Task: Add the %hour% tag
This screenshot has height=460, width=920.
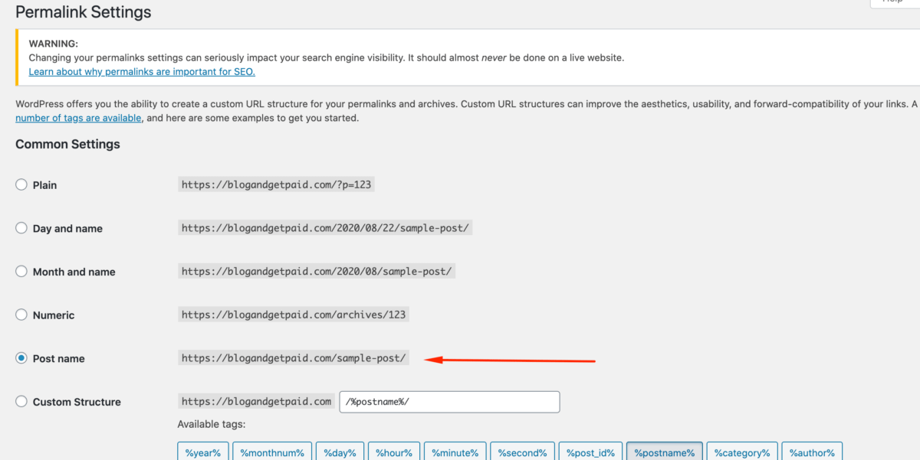Action: coord(393,452)
